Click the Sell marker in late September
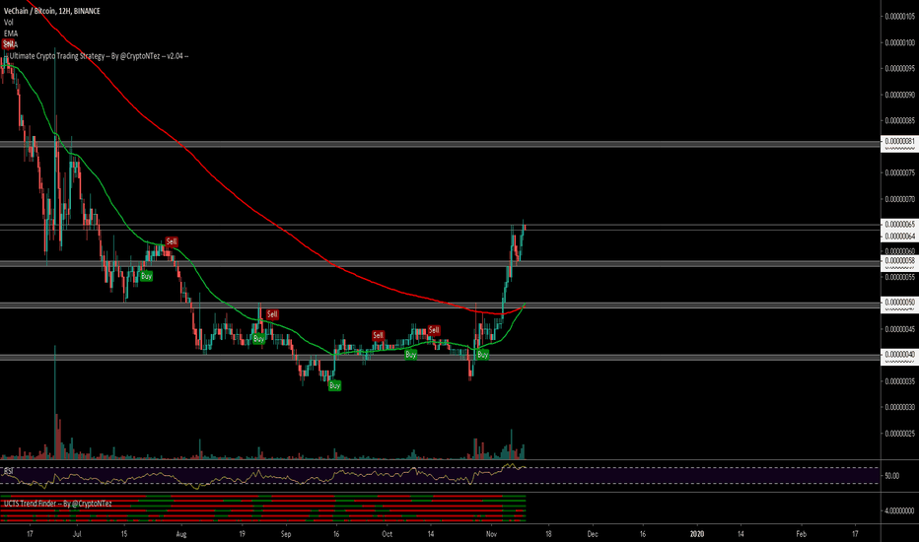Viewport: 919px width, 542px height. [x=378, y=336]
